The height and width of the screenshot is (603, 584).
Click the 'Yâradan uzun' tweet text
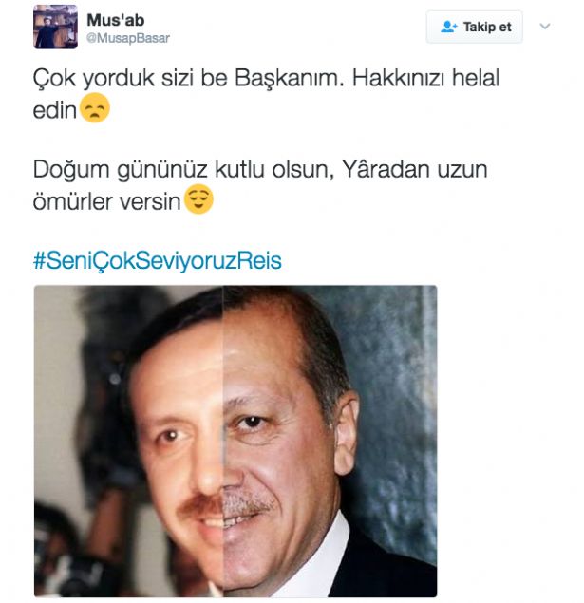click(x=415, y=169)
